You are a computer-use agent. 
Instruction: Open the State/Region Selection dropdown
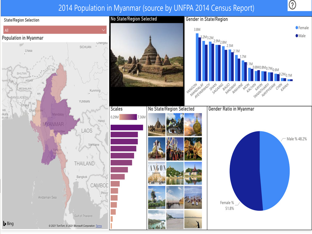[x=55, y=30]
